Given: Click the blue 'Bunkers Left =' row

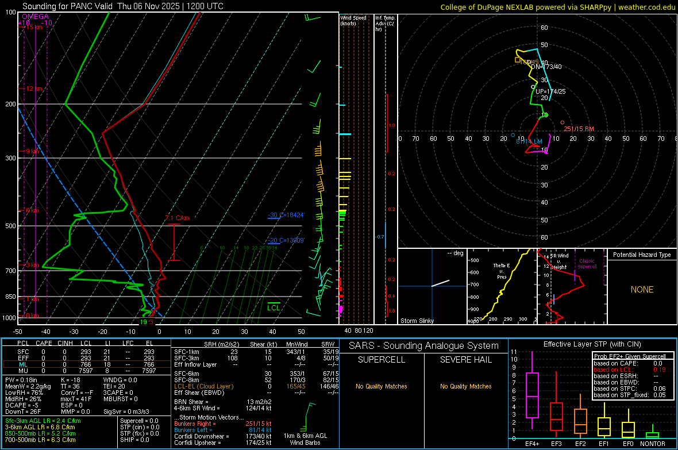Looking at the screenshot, I should coord(223,430).
